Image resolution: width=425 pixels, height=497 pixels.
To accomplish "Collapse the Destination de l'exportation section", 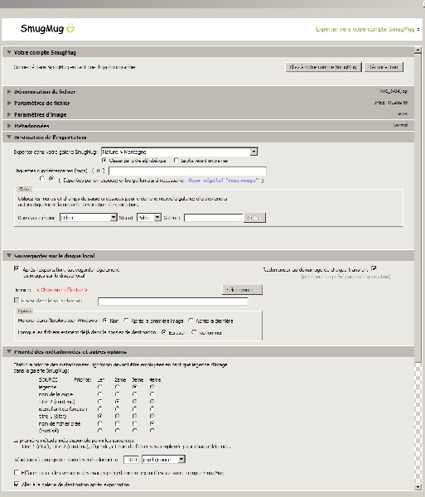I will (9, 138).
